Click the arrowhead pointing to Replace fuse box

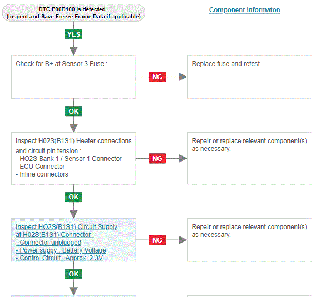click(183, 77)
